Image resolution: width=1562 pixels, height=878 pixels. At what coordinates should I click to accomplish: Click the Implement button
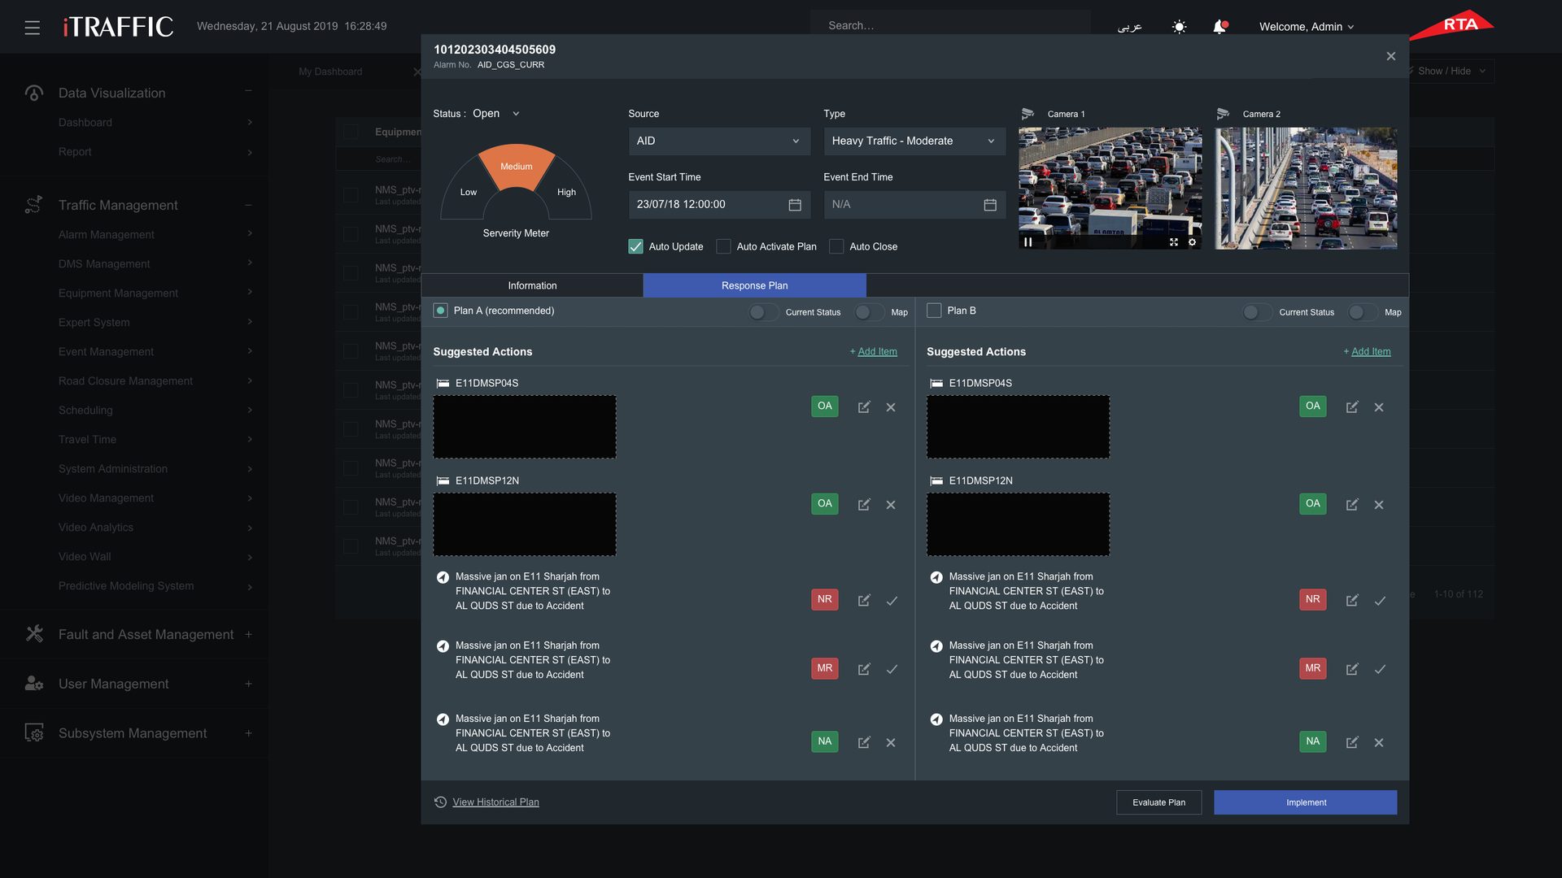(x=1305, y=802)
